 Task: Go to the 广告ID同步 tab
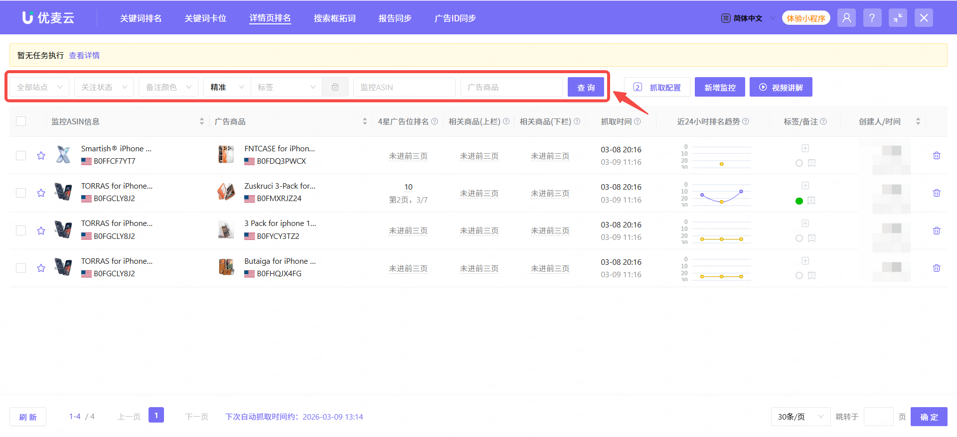pos(455,18)
